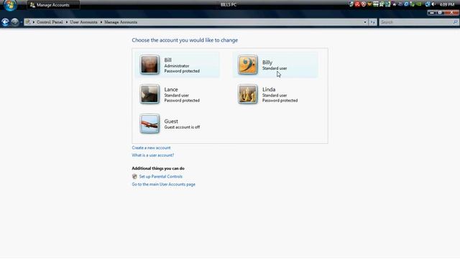Click the account name Lance
Screen dimensions: 460x259
171,89
